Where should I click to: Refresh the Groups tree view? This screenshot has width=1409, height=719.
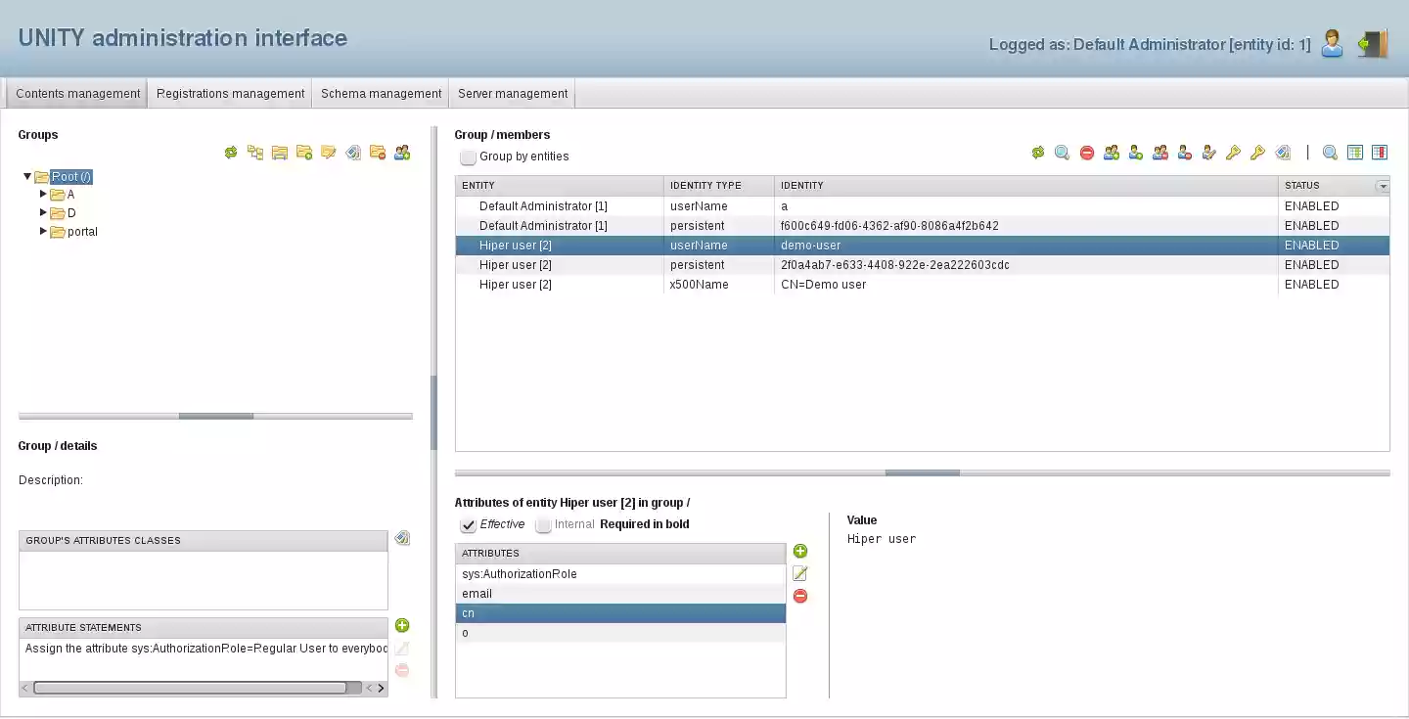[230, 152]
